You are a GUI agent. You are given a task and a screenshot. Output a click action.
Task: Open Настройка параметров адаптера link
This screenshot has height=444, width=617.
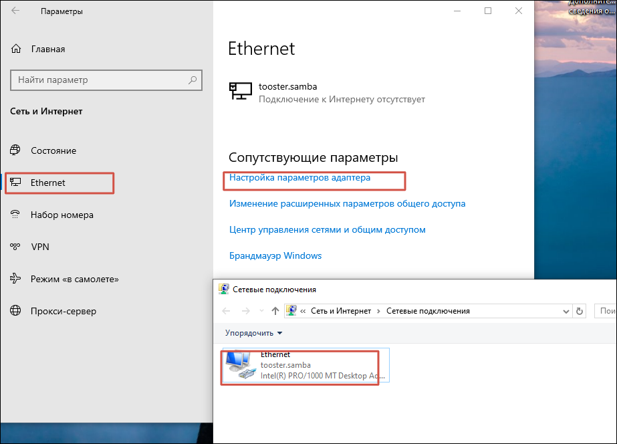tap(299, 178)
